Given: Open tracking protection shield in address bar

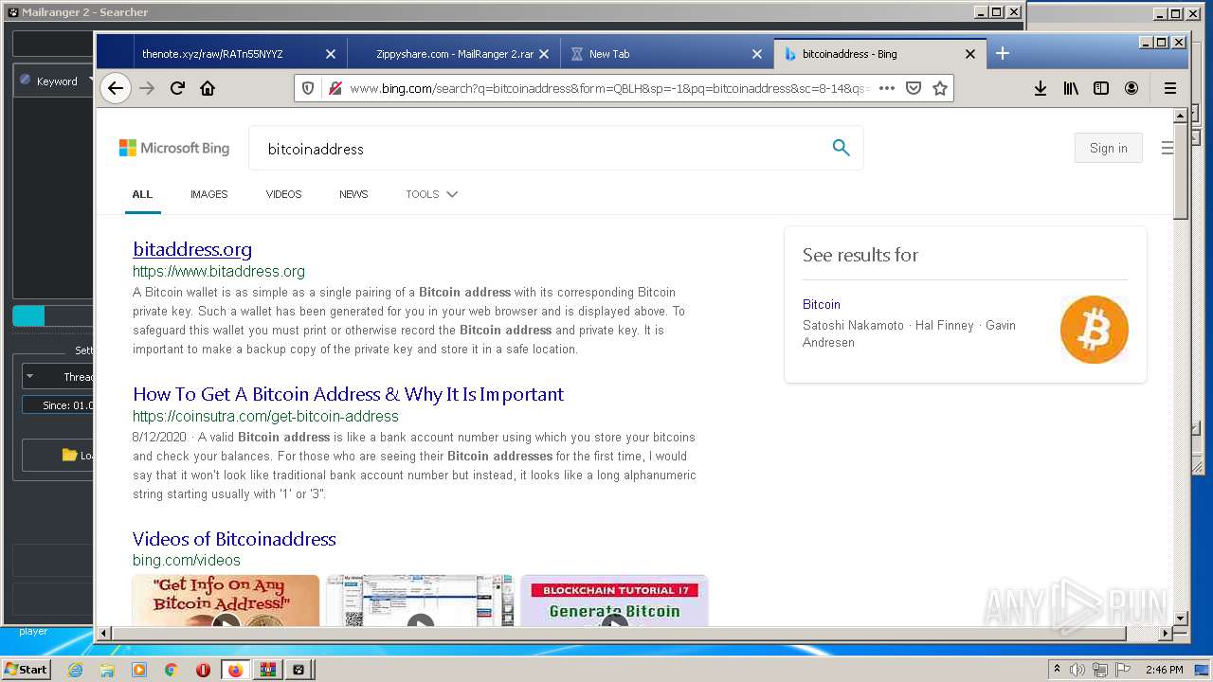Looking at the screenshot, I should coord(308,88).
